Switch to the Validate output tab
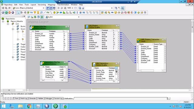 [40, 98]
